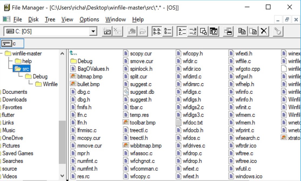Enable sort by size
This screenshot has width=301, height=181.
203,31
